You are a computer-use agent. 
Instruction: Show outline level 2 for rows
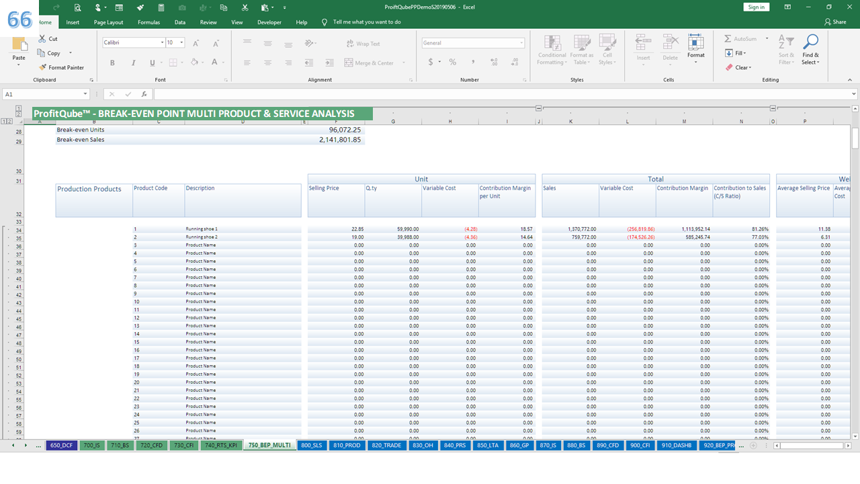pos(11,121)
